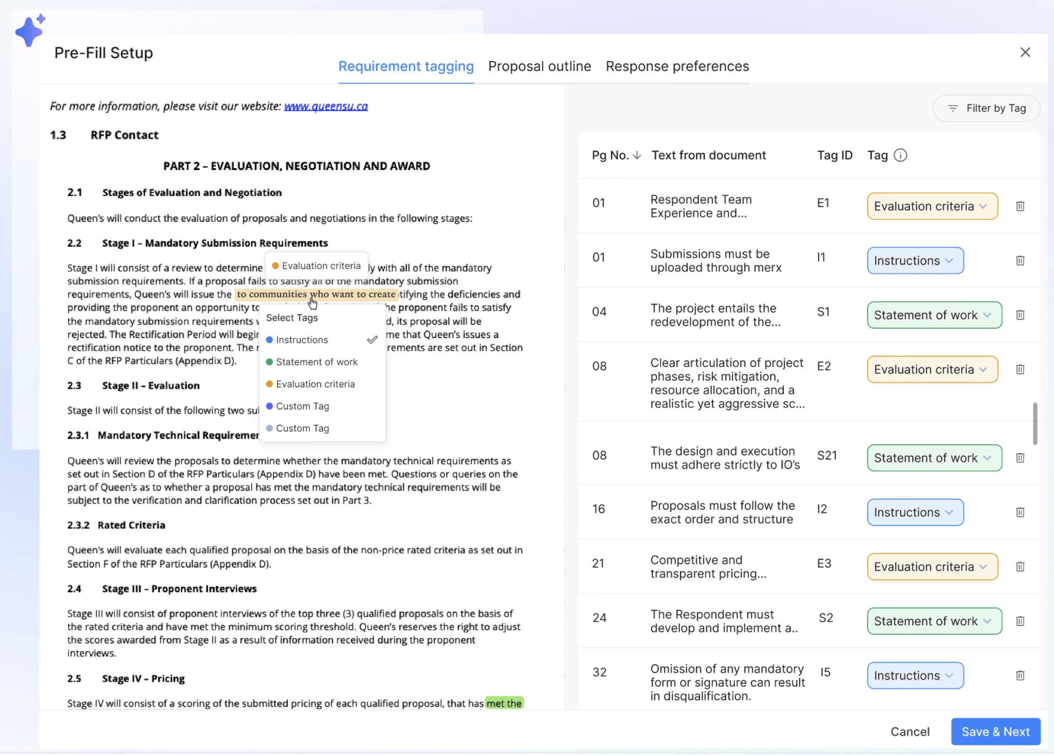Image resolution: width=1054 pixels, height=755 pixels.
Task: Remove the I1 Submissions tag row
Action: pyautogui.click(x=1021, y=260)
